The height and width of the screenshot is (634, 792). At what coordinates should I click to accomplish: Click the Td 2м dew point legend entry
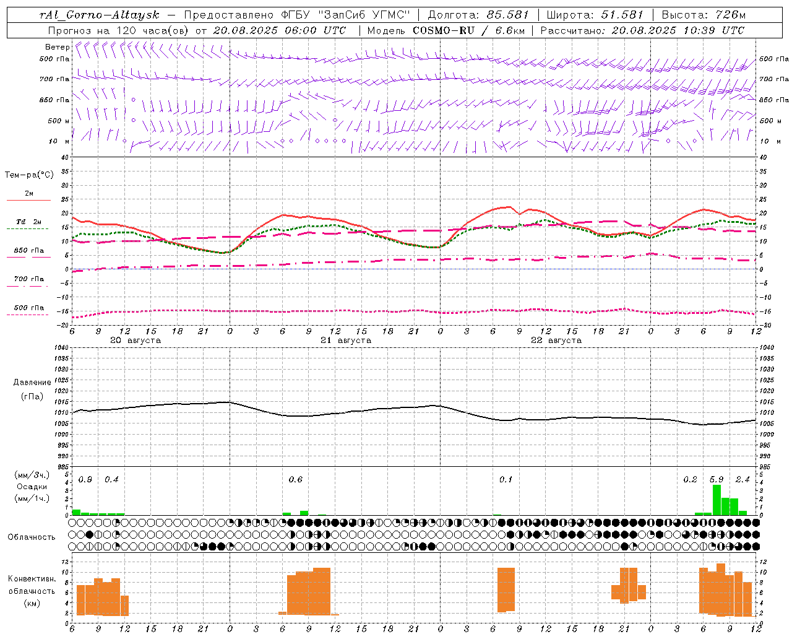coord(29,222)
